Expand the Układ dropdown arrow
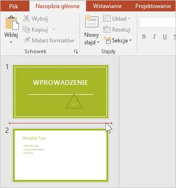 pyautogui.click(x=129, y=18)
